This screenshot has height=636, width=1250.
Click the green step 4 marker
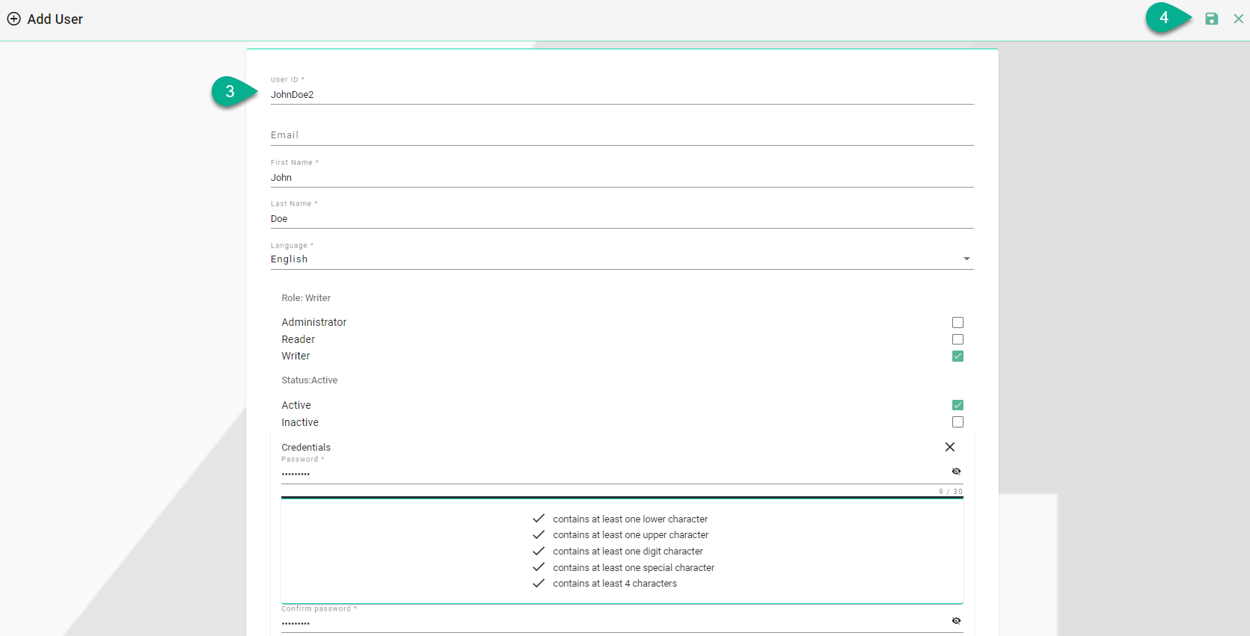pos(1165,18)
